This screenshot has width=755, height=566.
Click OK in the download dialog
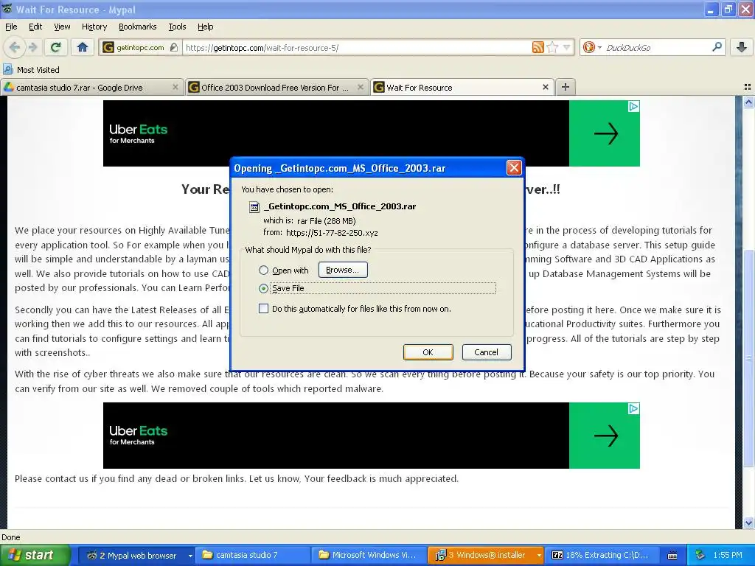[x=428, y=352]
